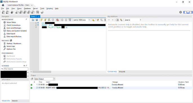Open Server Status in Navigator
193x103 pixels.
11,22
